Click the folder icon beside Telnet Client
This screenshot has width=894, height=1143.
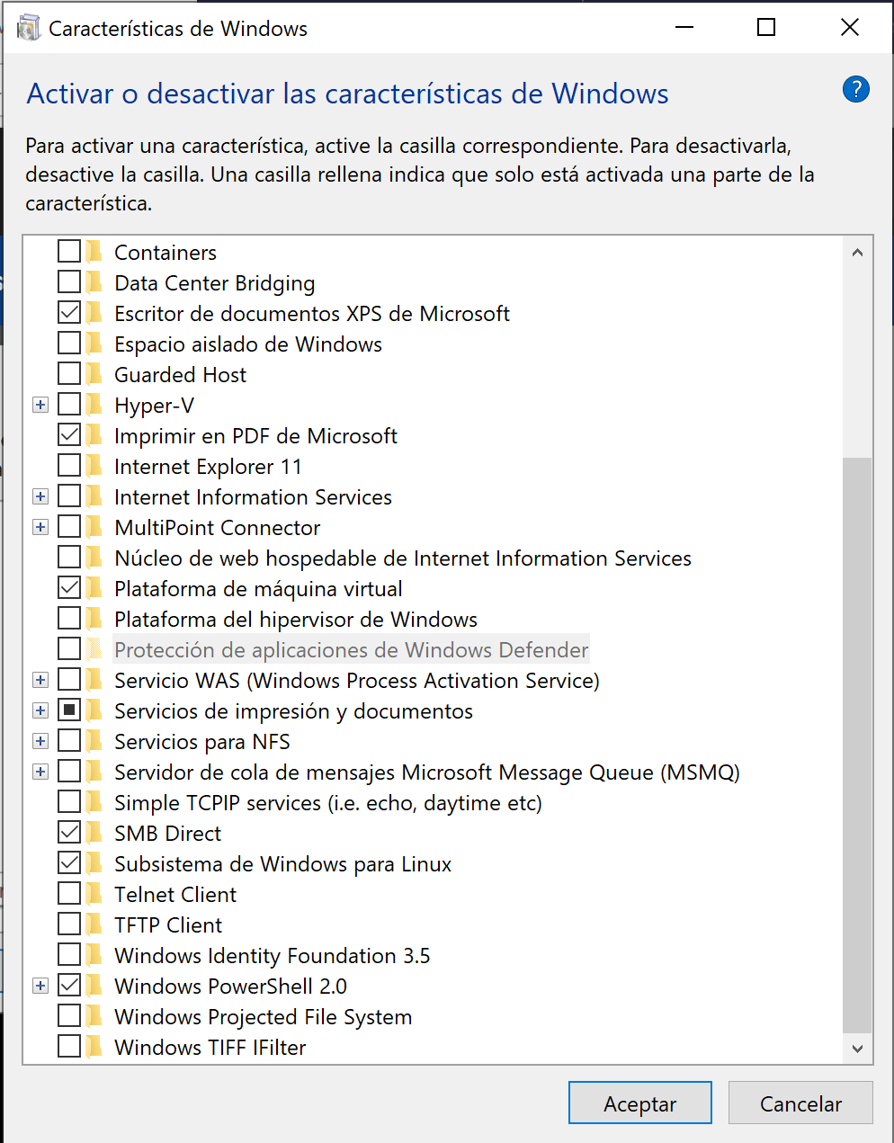pyautogui.click(x=94, y=894)
